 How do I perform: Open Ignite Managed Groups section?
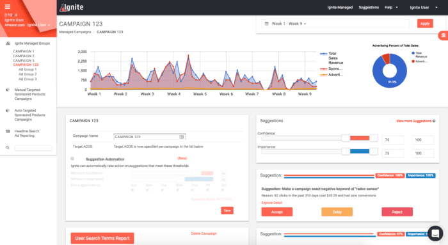(x=32, y=43)
